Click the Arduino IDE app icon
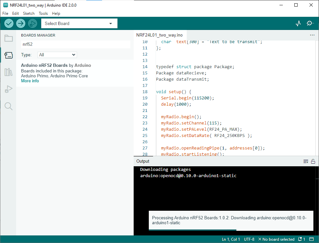 coord(6,5)
